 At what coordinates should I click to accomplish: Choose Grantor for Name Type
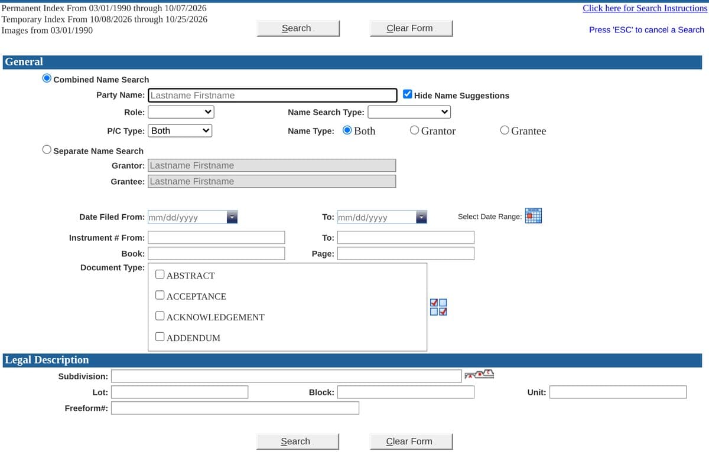tap(415, 130)
